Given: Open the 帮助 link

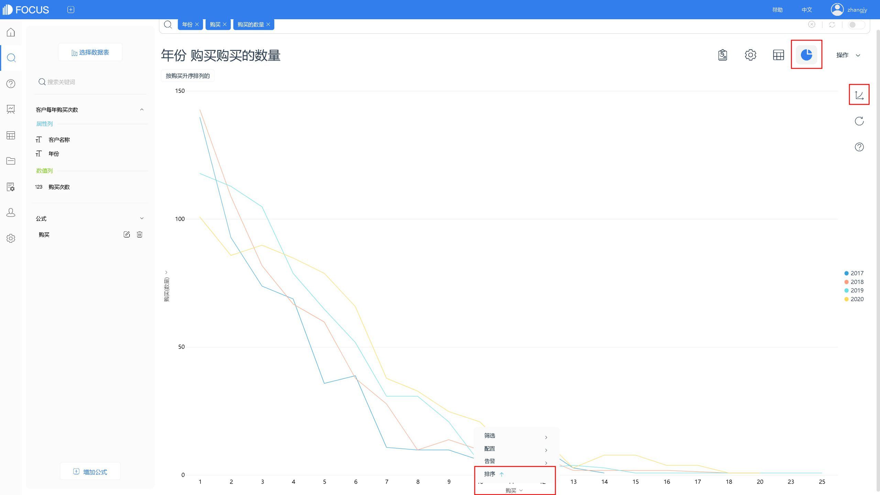Looking at the screenshot, I should point(778,10).
